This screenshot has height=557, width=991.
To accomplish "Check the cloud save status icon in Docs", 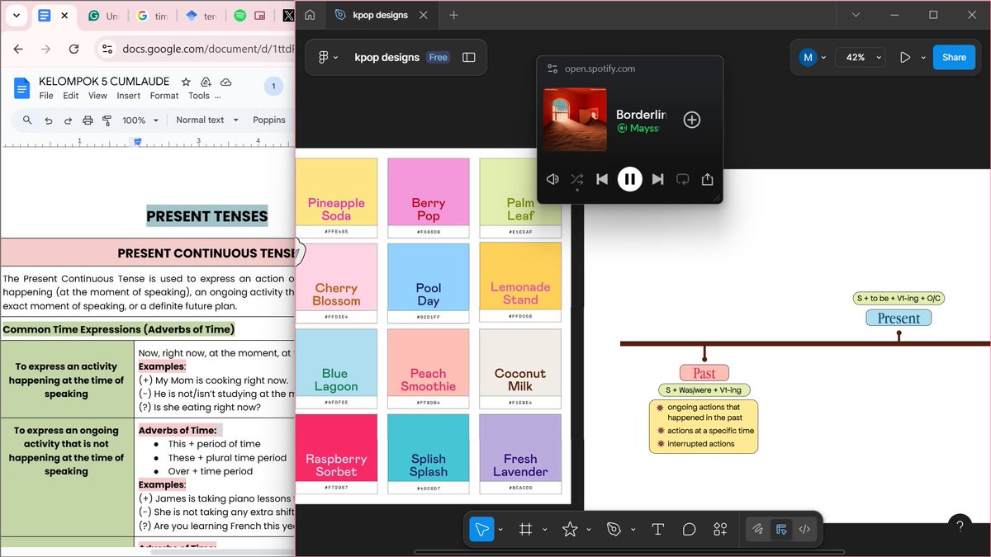I will (x=225, y=82).
